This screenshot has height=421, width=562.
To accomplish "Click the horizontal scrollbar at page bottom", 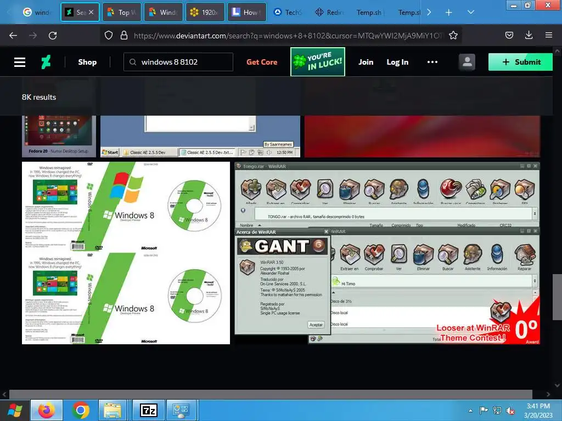I will [271, 394].
